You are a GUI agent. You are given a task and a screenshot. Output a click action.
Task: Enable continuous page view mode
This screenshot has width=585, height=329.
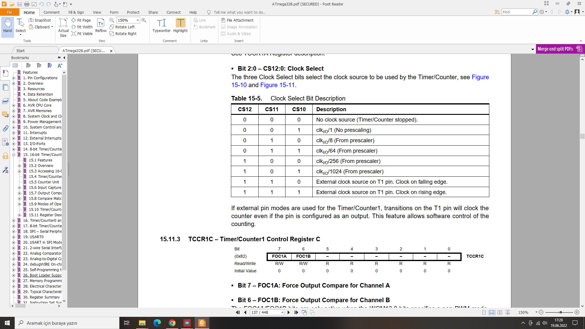pos(491,312)
